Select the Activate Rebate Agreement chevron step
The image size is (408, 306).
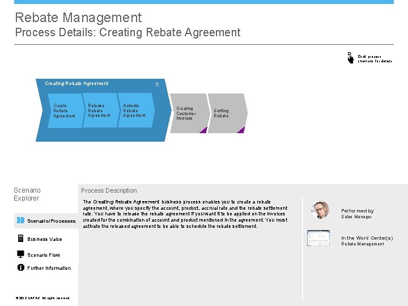click(x=135, y=110)
